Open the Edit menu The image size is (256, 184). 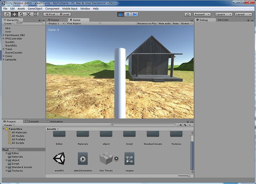click(x=12, y=9)
